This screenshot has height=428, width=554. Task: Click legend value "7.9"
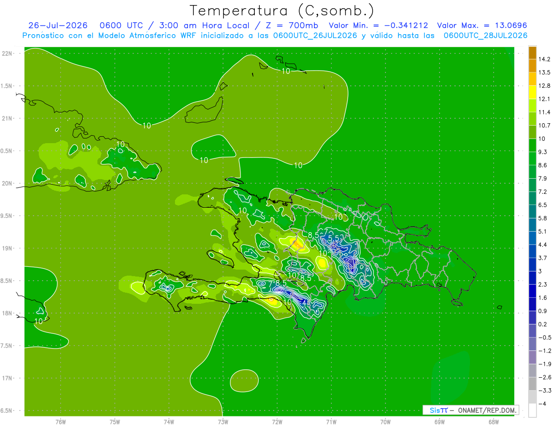542,178
